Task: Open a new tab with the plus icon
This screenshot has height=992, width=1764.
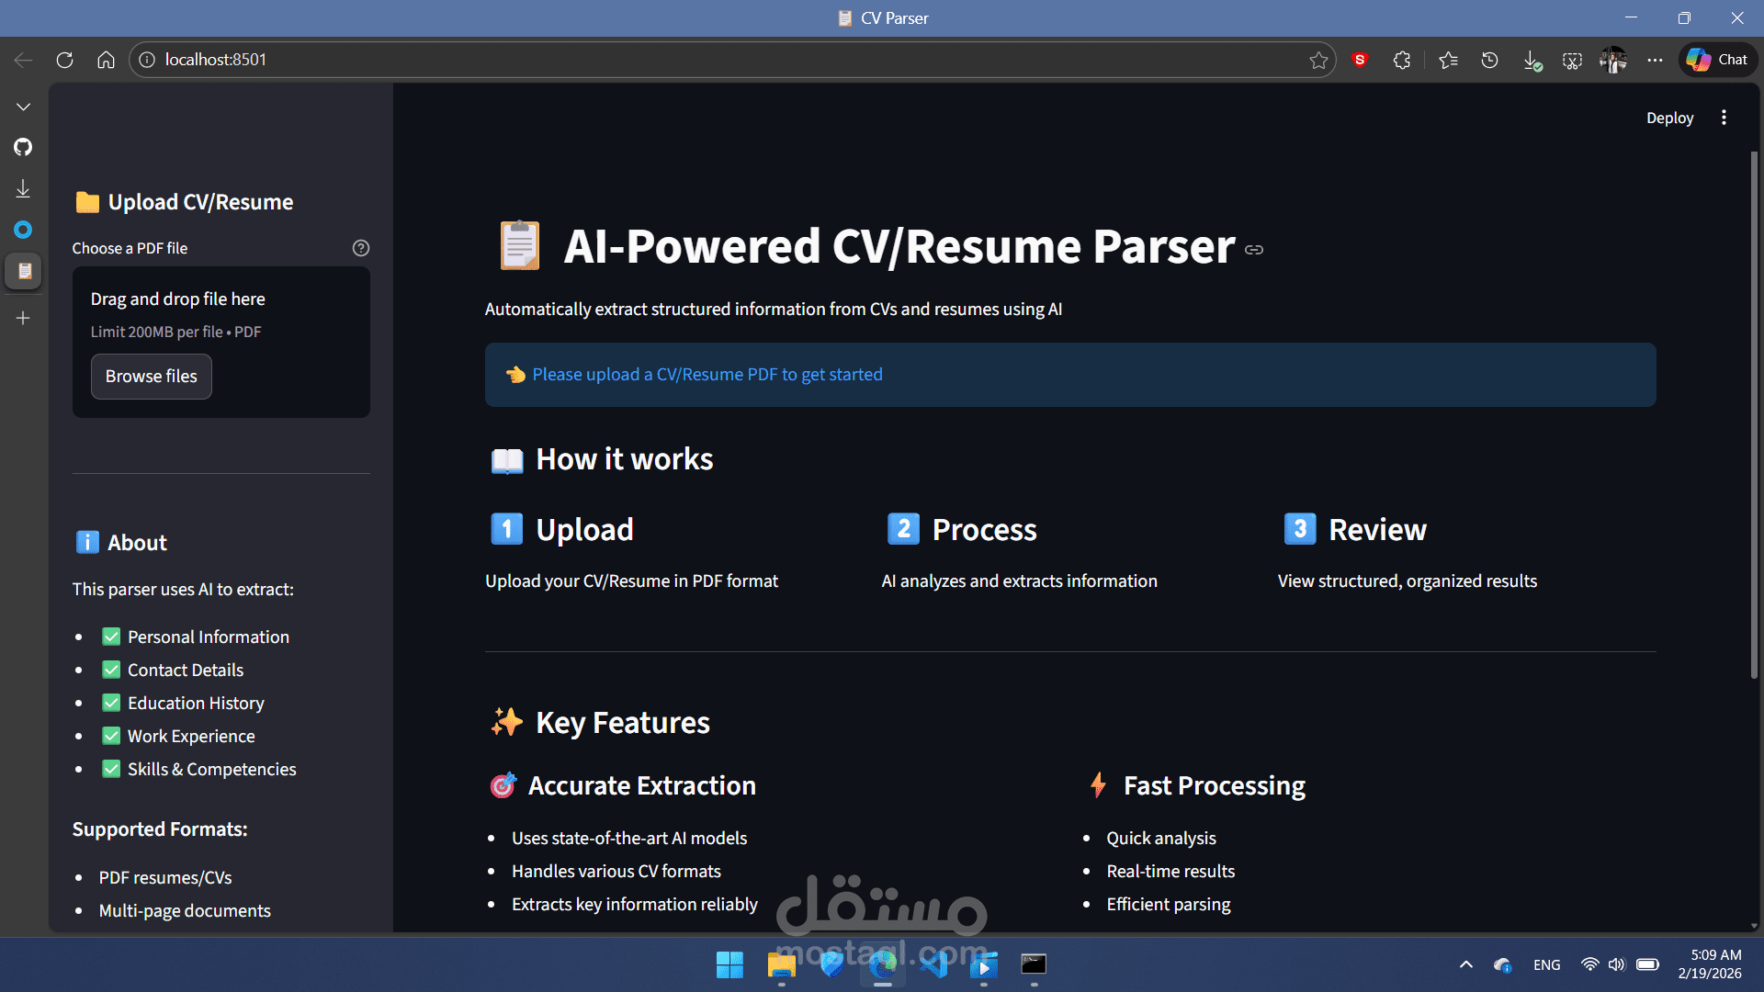Action: pyautogui.click(x=23, y=318)
